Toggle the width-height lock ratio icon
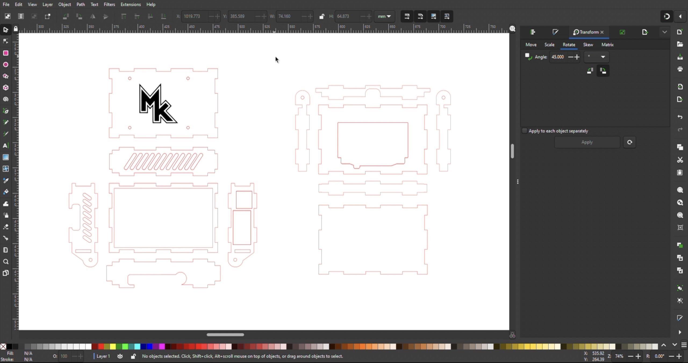 coord(322,16)
